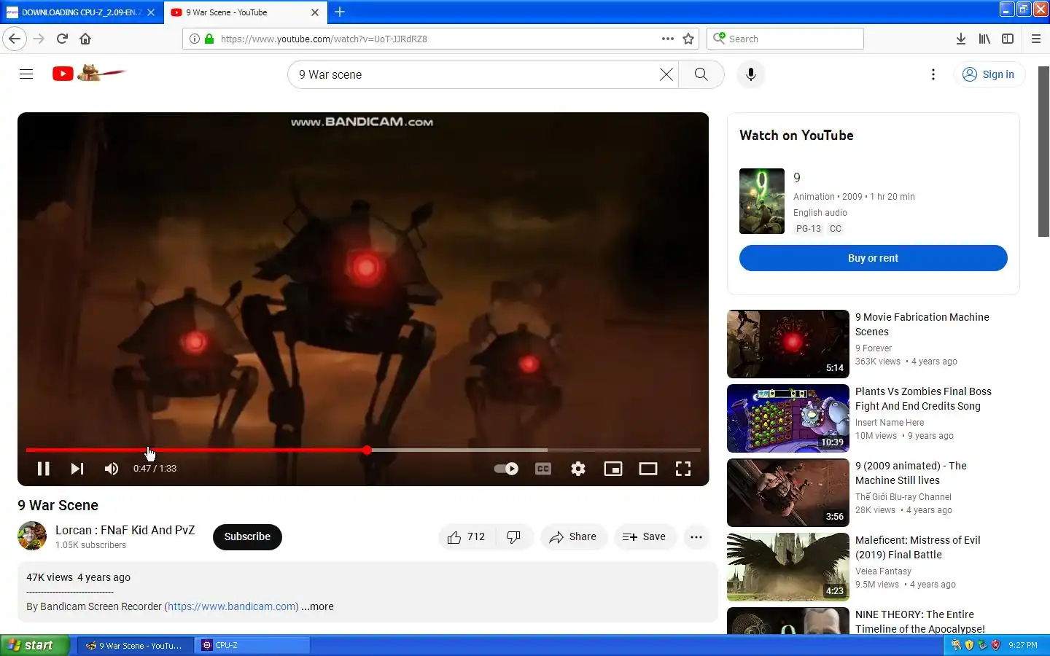Save video to playlist
Screen dimensions: 1050x656
(645, 537)
